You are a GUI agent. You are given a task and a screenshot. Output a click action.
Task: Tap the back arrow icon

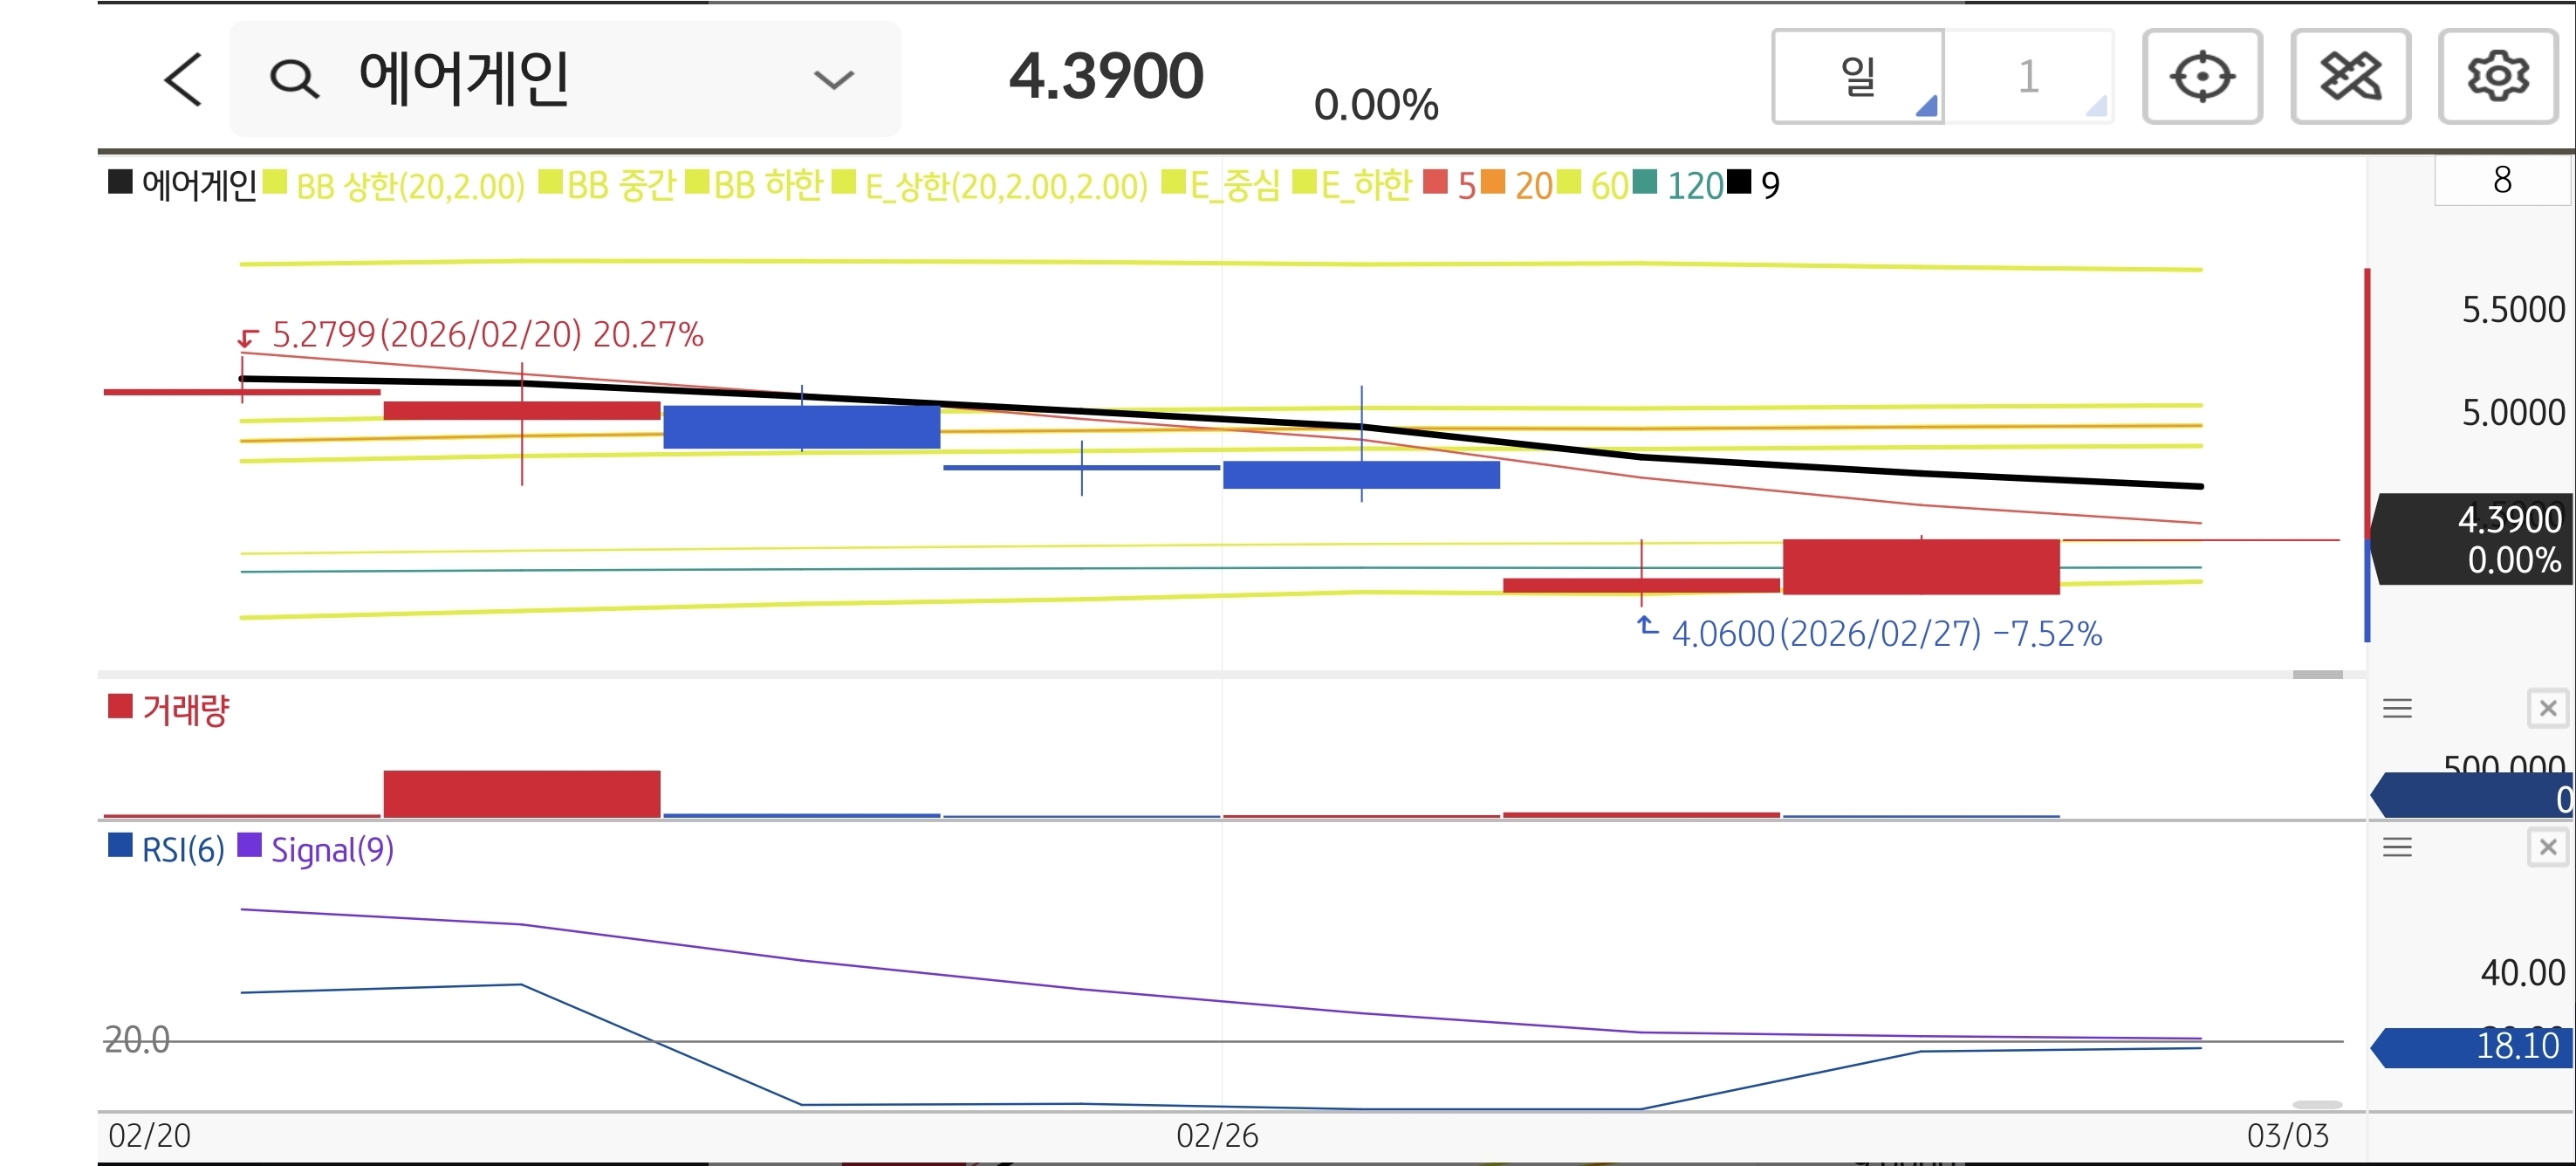pyautogui.click(x=183, y=79)
